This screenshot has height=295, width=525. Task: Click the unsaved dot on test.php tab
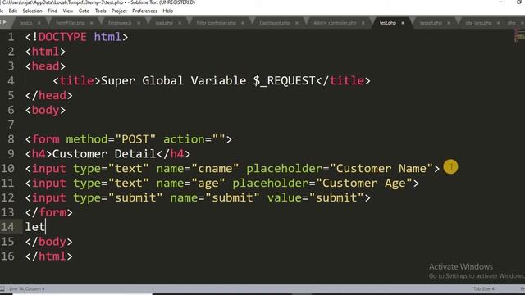coord(403,23)
